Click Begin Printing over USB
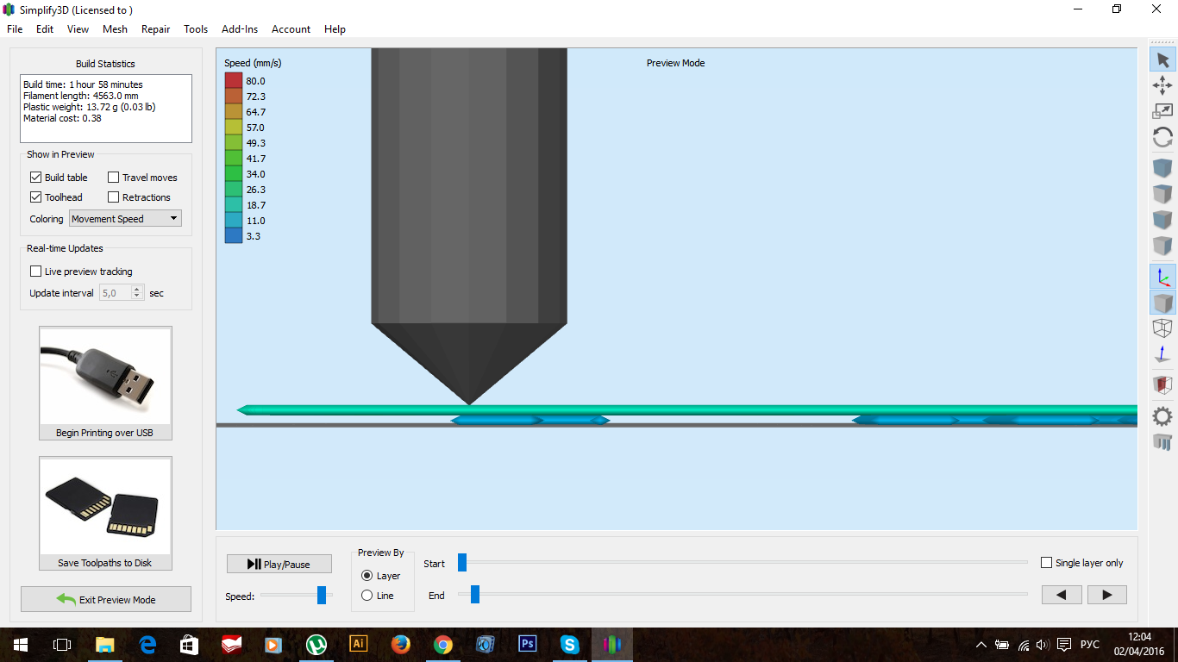 (105, 383)
